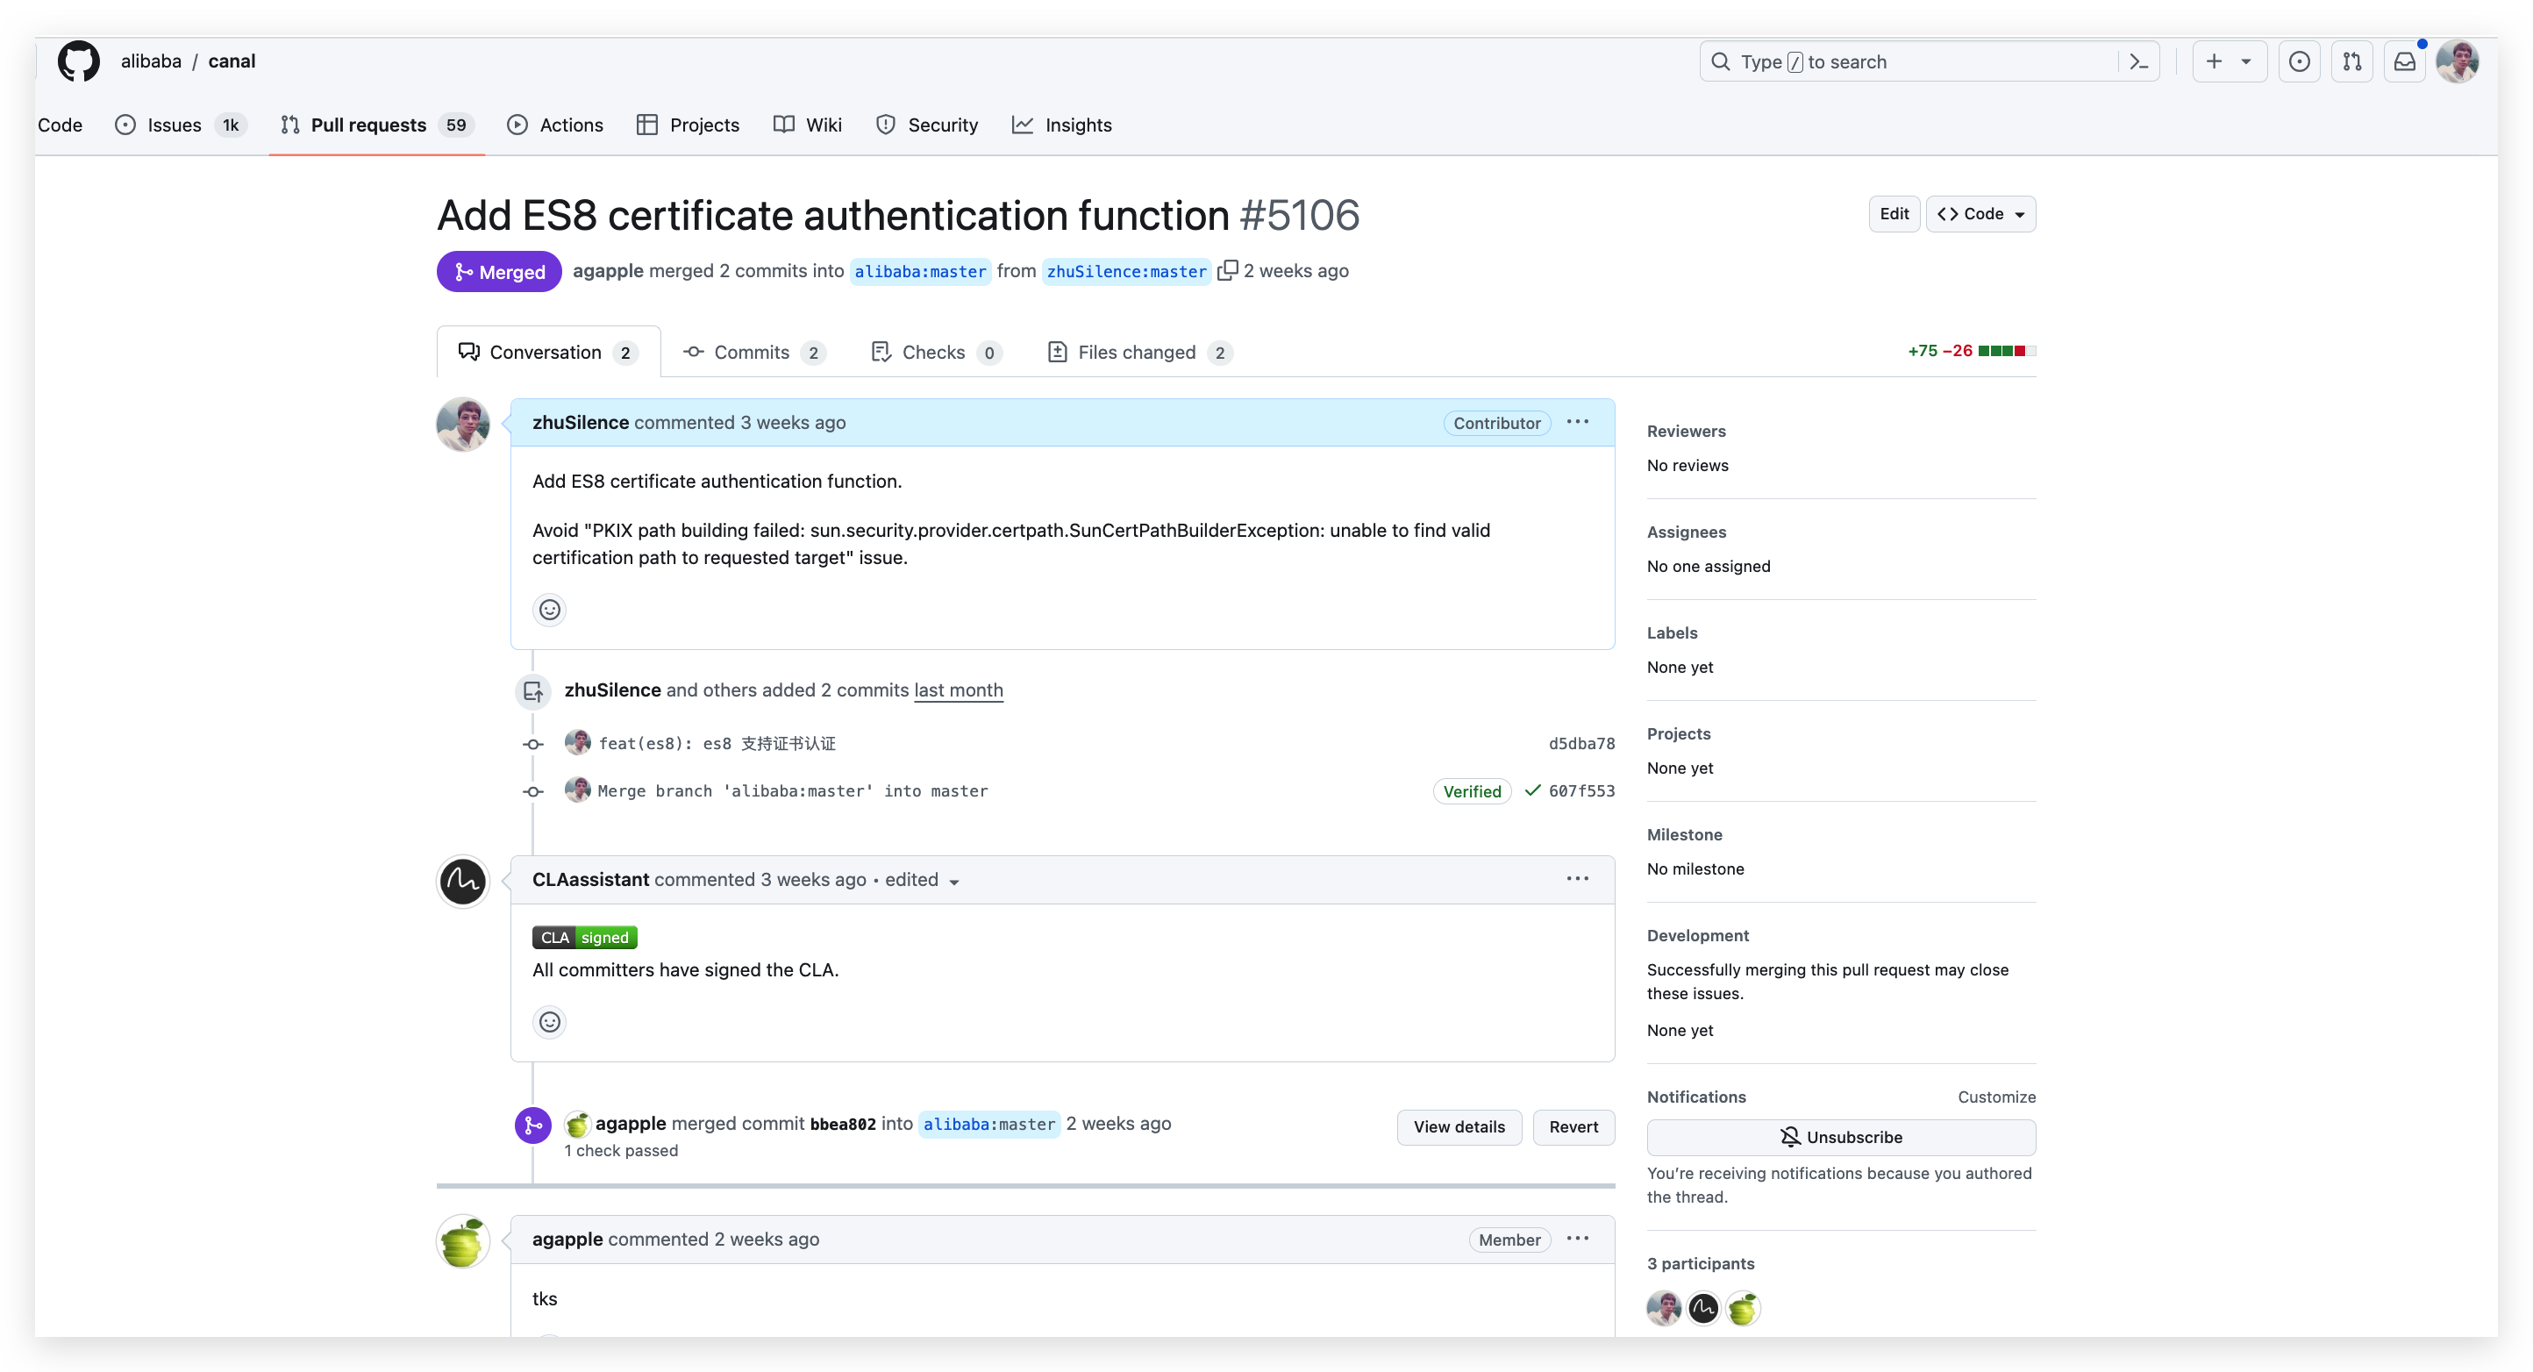Switch to the Files changed tab
2533x1372 pixels.
(x=1138, y=352)
